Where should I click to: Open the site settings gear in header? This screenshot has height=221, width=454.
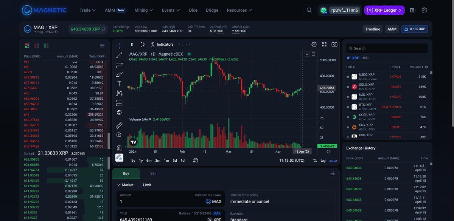click(424, 10)
